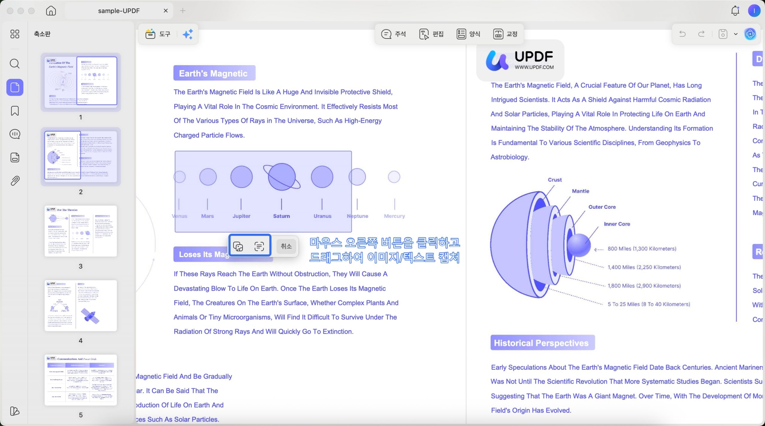Open notifications bell

click(x=735, y=11)
